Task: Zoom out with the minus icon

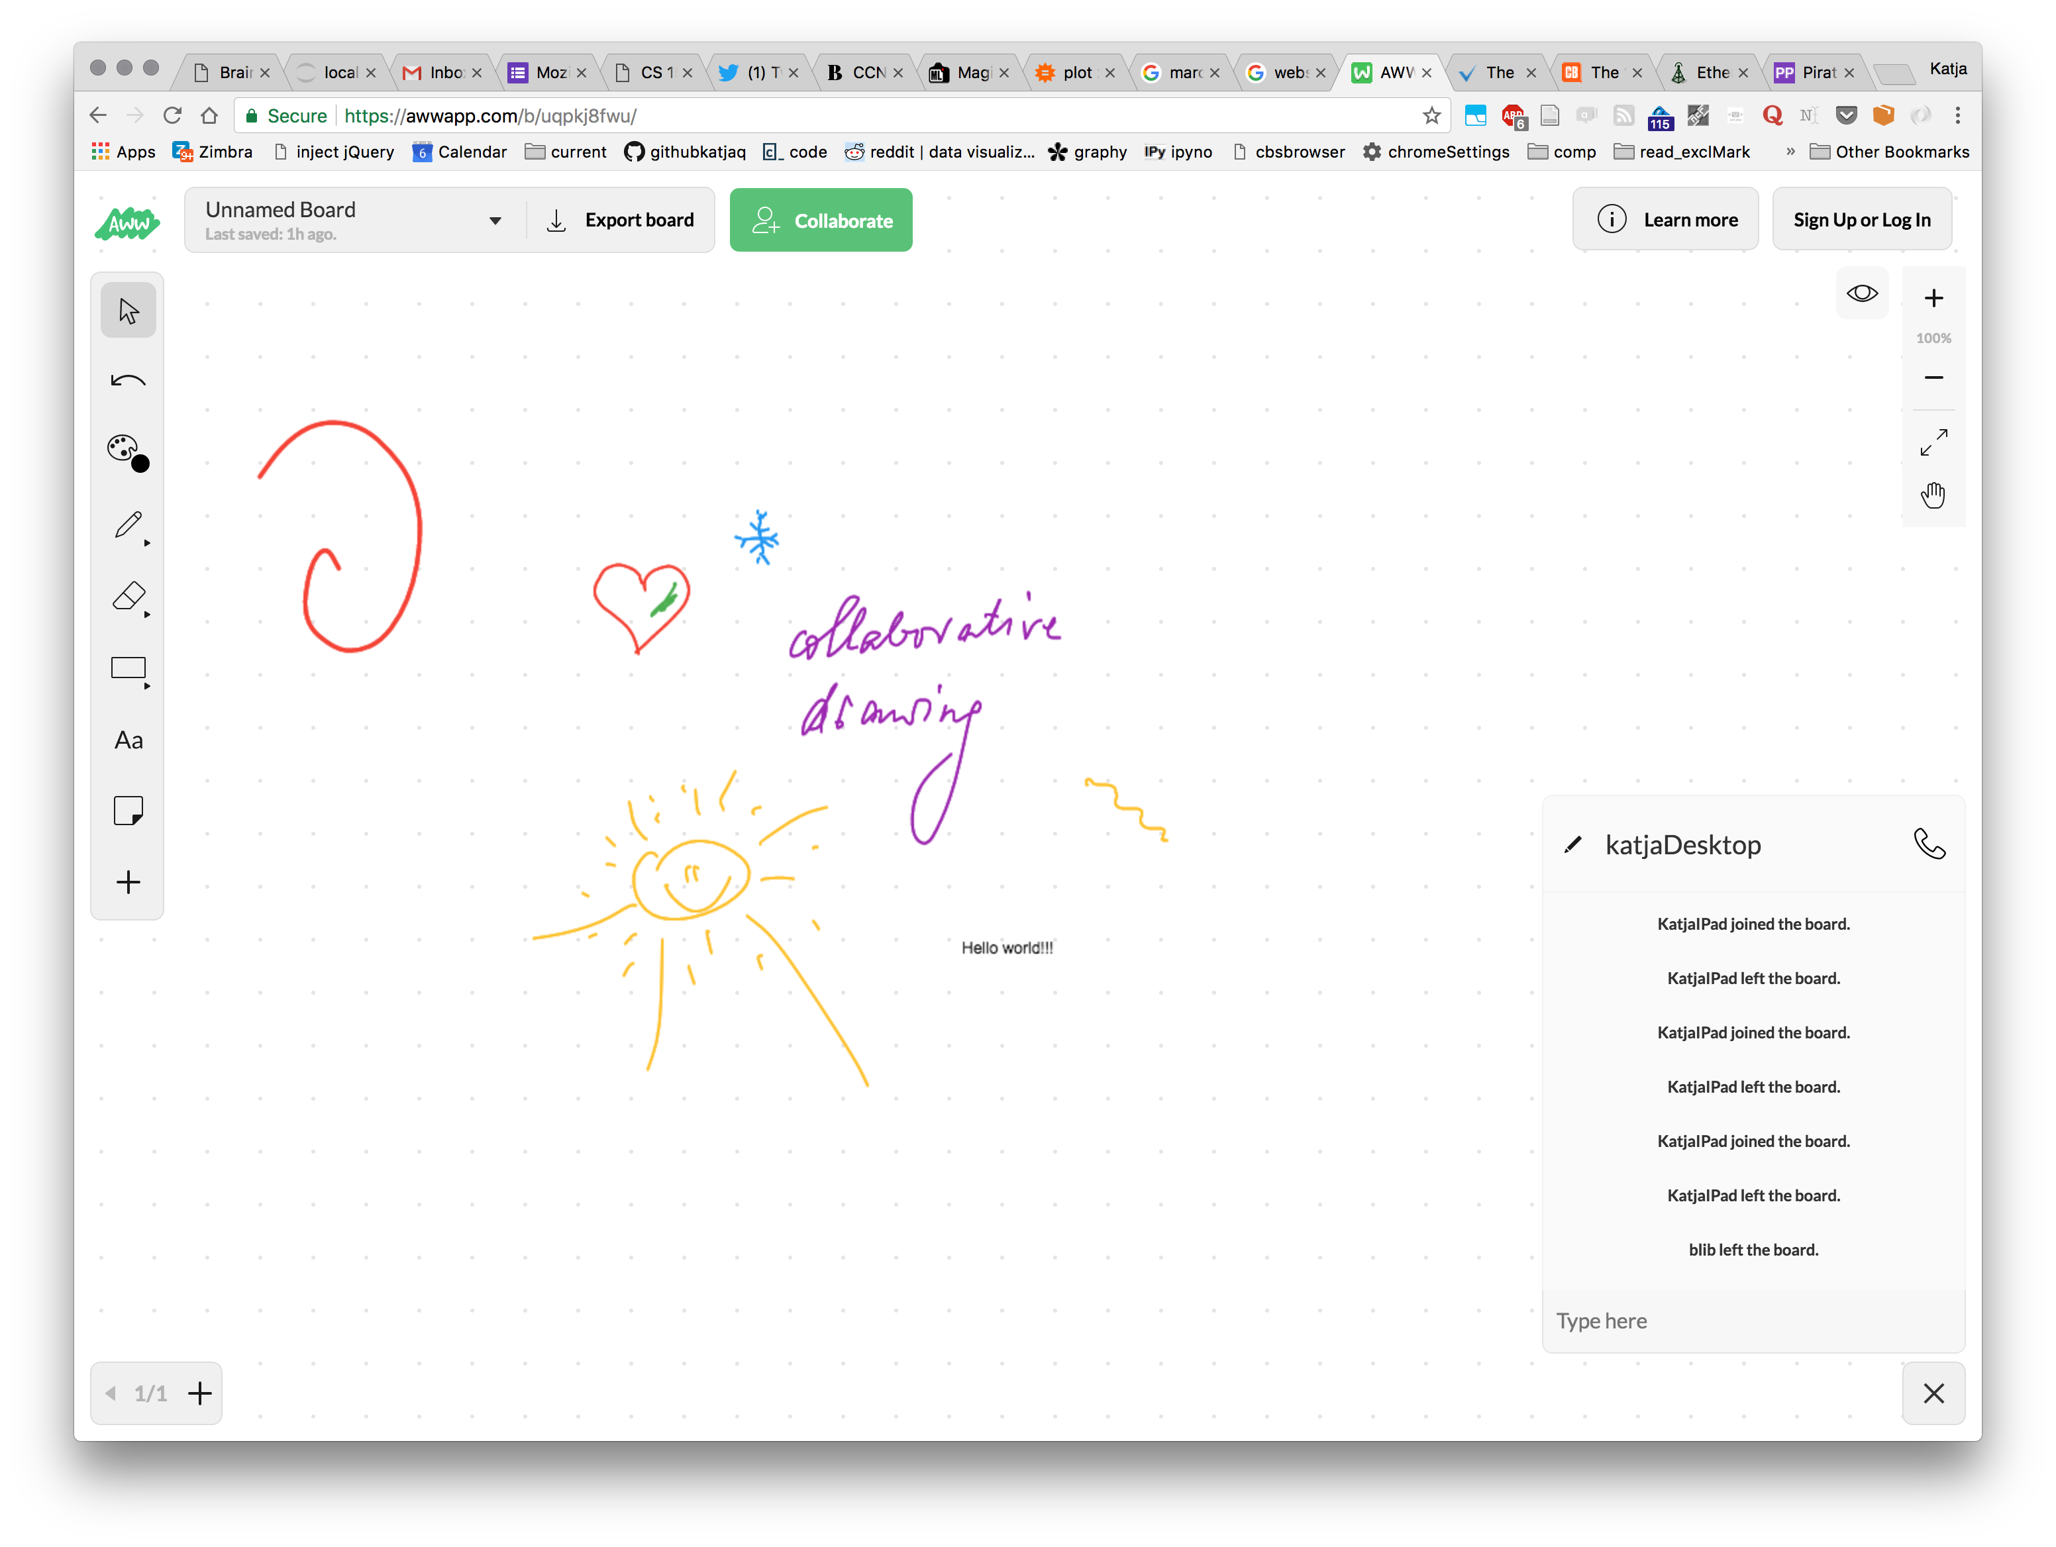Action: [x=1933, y=377]
